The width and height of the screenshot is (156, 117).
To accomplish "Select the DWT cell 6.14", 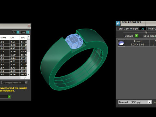I will click(x=14, y=58).
